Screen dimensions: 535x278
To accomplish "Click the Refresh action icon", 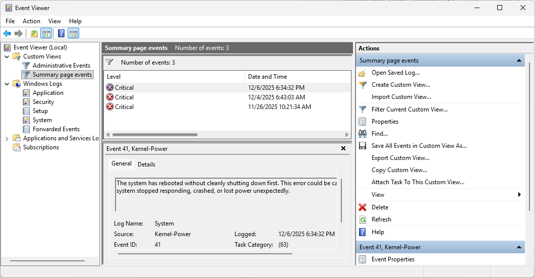I will 363,219.
